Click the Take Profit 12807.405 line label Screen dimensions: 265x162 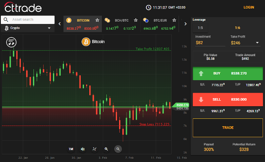pyautogui.click(x=152, y=49)
